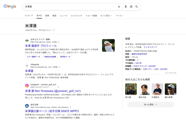
Task: Switch to the ニュース tab
Action: (x=63, y=15)
